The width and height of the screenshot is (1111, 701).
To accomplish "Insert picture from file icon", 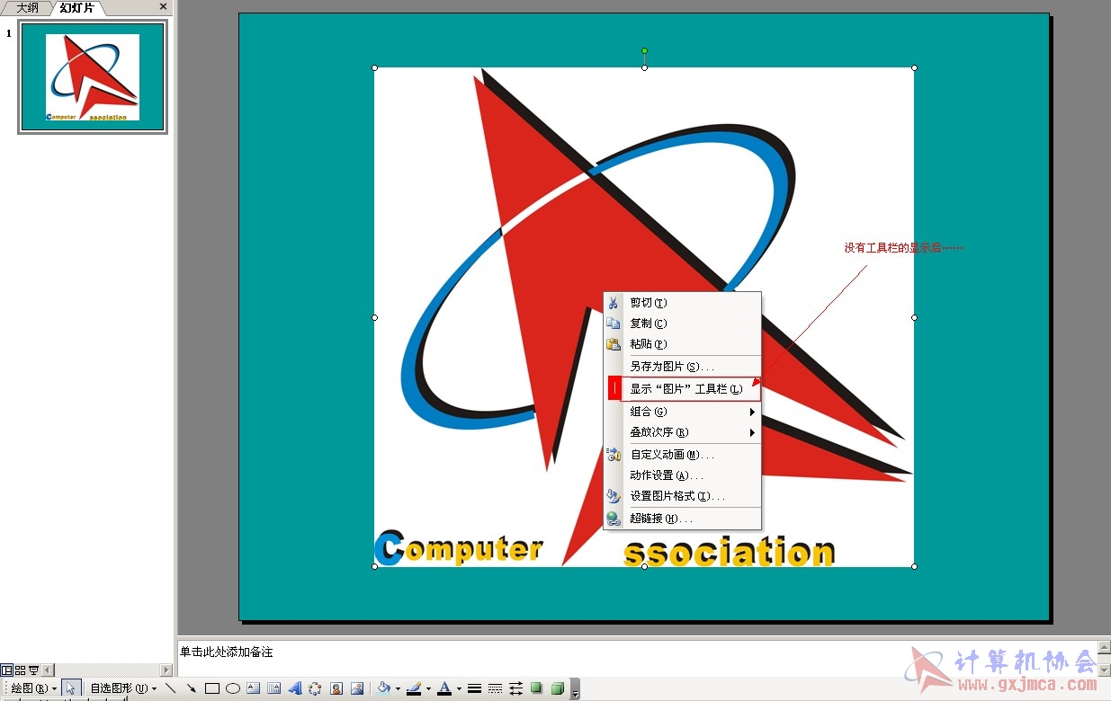I will pyautogui.click(x=357, y=688).
